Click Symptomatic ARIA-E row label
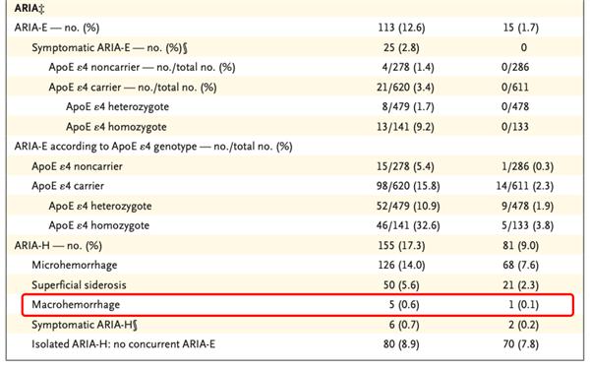 109,48
